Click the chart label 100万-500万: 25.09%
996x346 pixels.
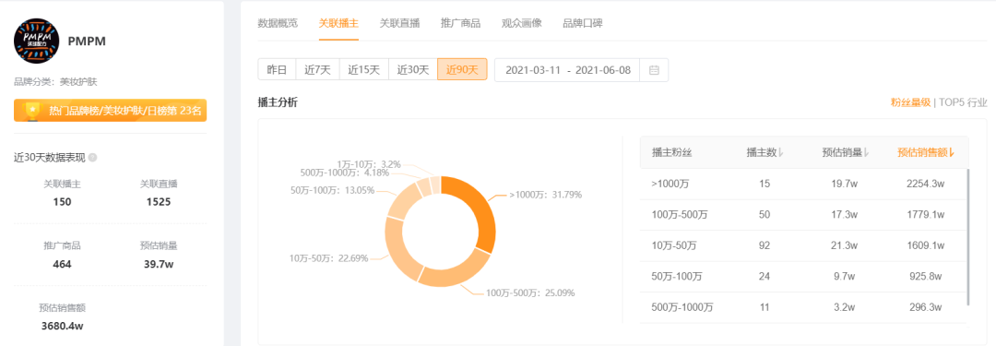pos(530,292)
